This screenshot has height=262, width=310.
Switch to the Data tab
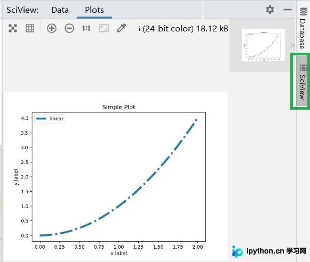(x=60, y=10)
